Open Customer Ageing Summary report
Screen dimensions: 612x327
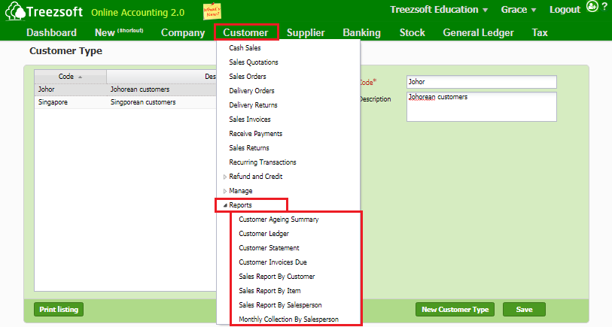pos(279,220)
